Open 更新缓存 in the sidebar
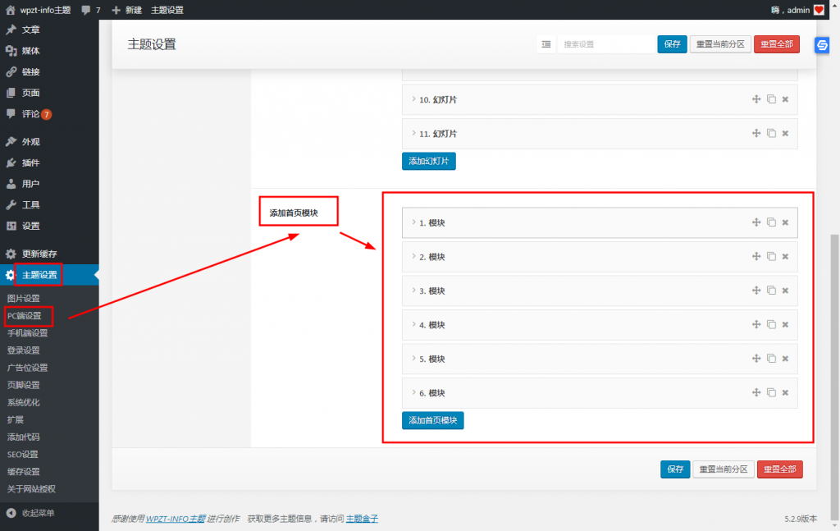 (39, 254)
